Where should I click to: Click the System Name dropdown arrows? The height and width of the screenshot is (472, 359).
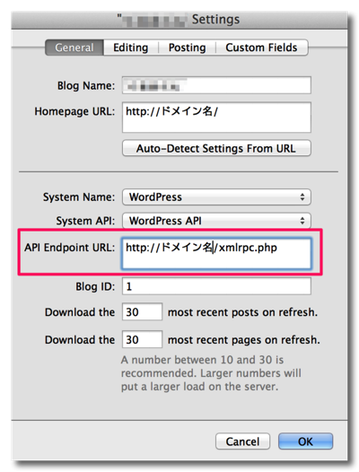[x=302, y=197]
